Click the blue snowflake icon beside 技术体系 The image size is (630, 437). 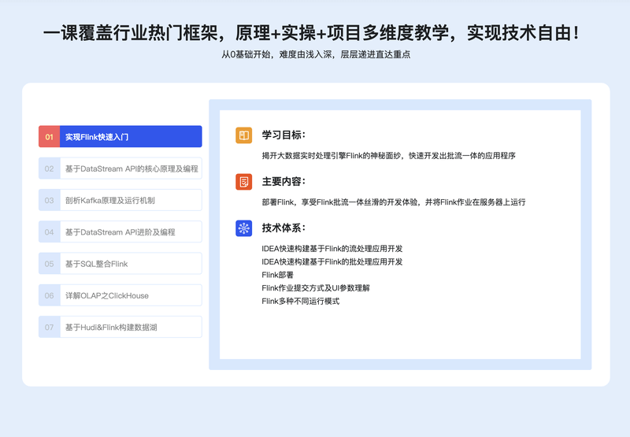pyautogui.click(x=244, y=228)
